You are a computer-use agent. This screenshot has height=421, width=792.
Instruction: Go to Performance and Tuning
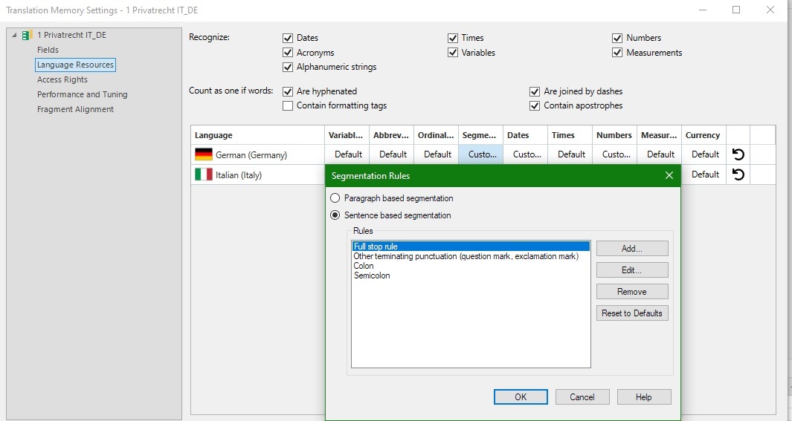tap(83, 94)
